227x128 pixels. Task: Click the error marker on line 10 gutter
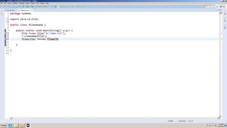pos(5,39)
